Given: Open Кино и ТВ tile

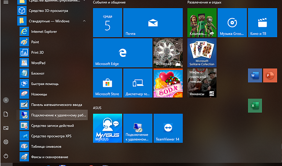Looking at the screenshot, I should click(x=263, y=23).
